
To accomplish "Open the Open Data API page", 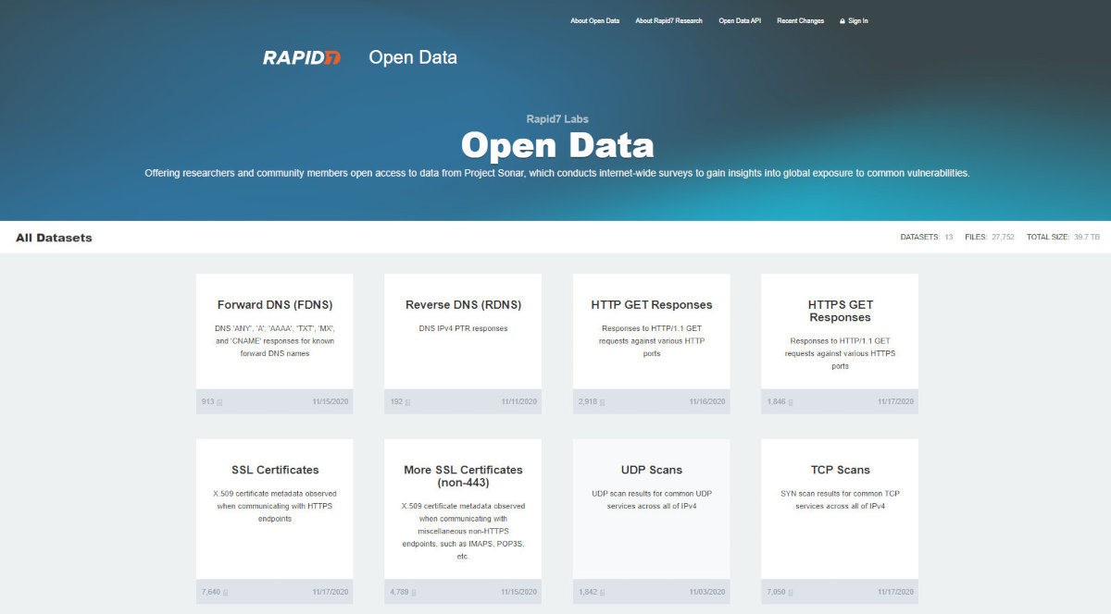I will click(740, 20).
